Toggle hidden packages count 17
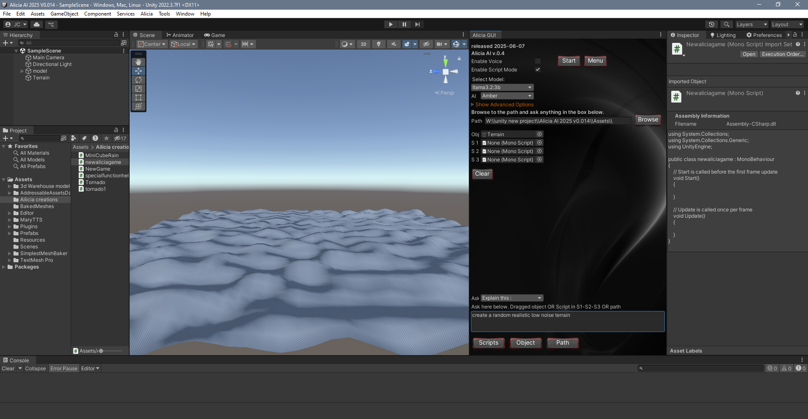808x419 pixels. (120, 138)
